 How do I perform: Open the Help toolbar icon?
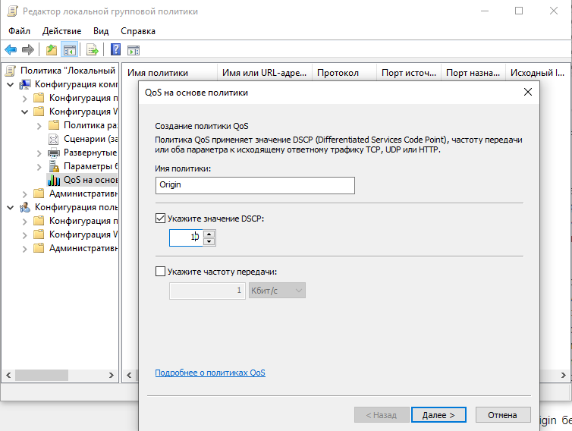(115, 49)
